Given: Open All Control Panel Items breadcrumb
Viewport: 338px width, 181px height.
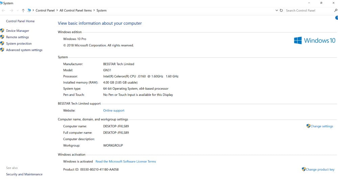Looking at the screenshot, I should (75, 10).
